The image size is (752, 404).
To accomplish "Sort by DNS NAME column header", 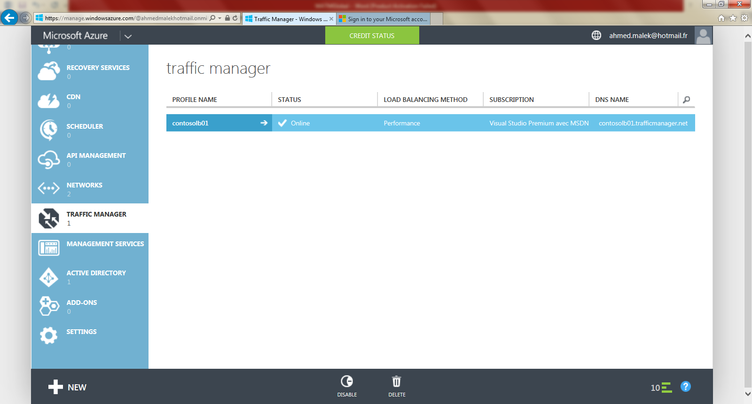I will click(x=612, y=100).
